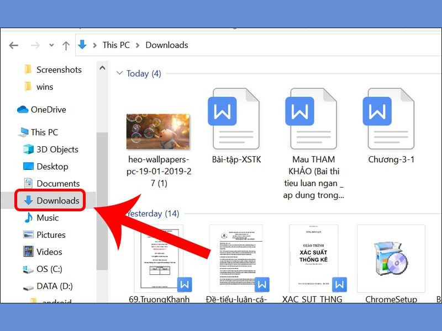Open 3D Objects in the sidebar
The image size is (442, 331).
tap(50, 149)
